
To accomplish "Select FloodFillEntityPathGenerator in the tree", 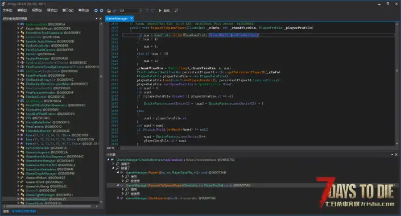I will pos(56,105).
